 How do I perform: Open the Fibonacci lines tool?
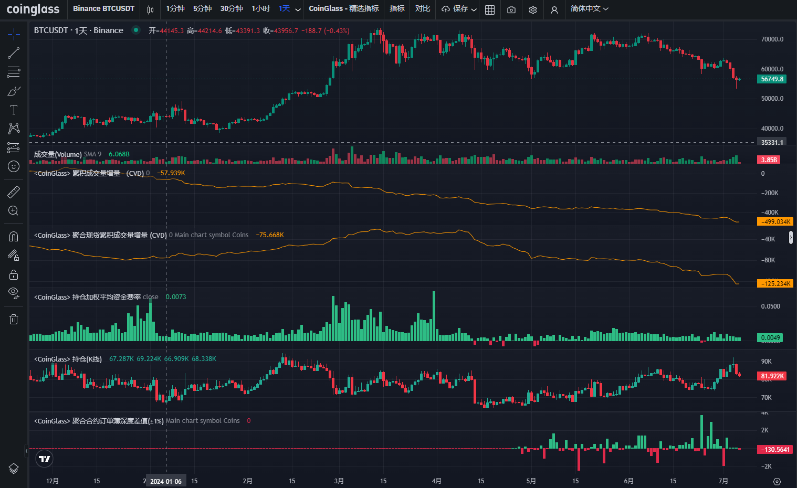(x=14, y=72)
